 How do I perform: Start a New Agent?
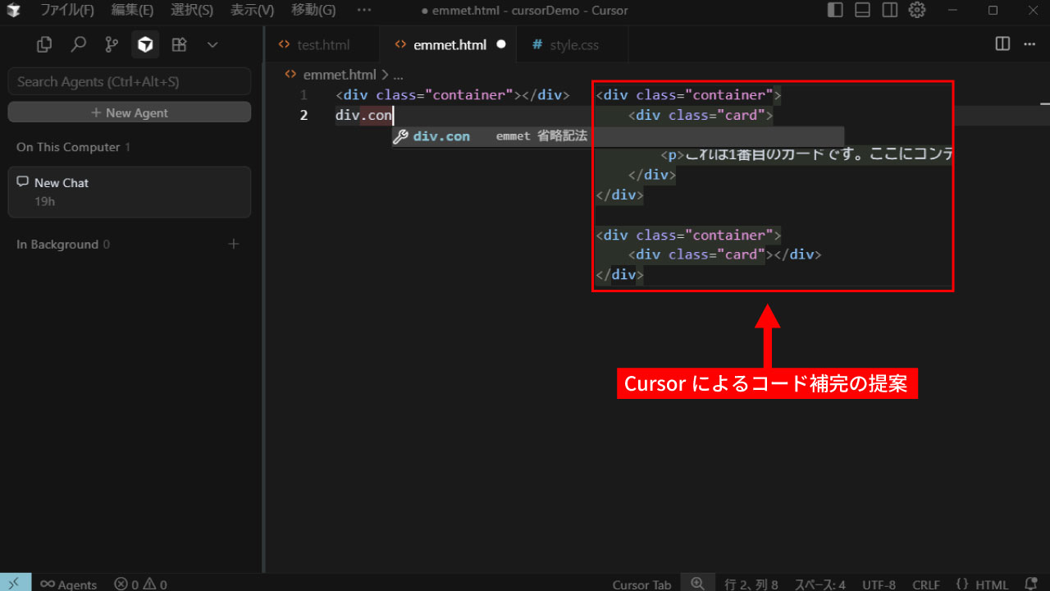point(130,112)
